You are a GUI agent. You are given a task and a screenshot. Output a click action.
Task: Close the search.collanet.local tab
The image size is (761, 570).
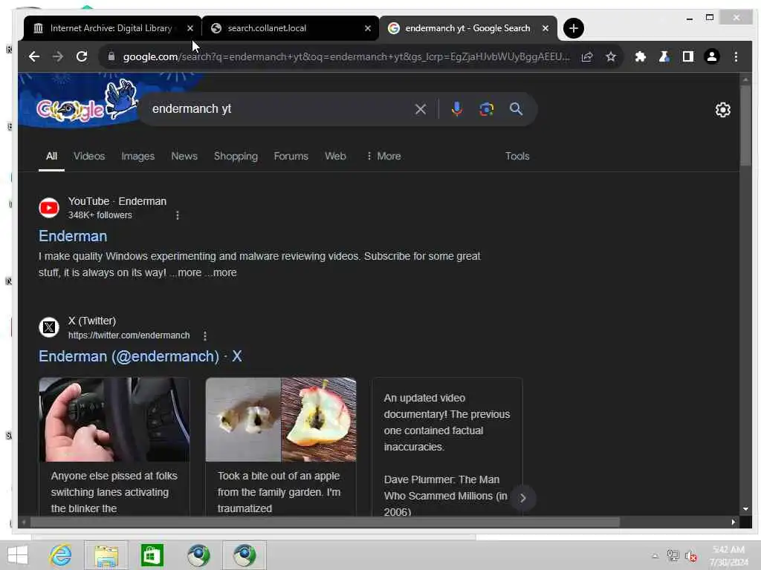click(x=367, y=29)
